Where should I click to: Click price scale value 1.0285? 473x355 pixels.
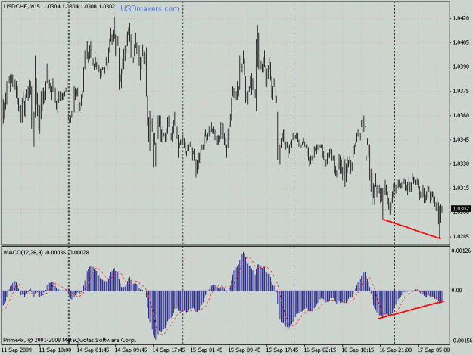461,236
